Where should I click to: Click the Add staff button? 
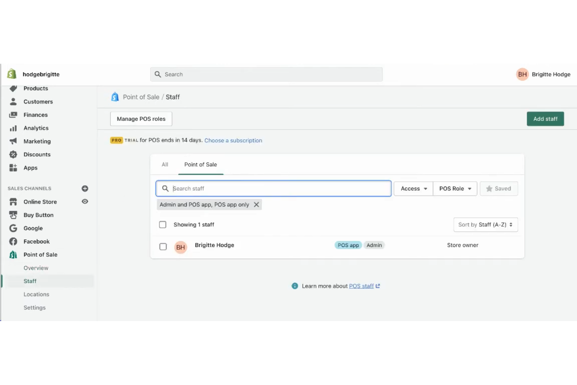545,119
